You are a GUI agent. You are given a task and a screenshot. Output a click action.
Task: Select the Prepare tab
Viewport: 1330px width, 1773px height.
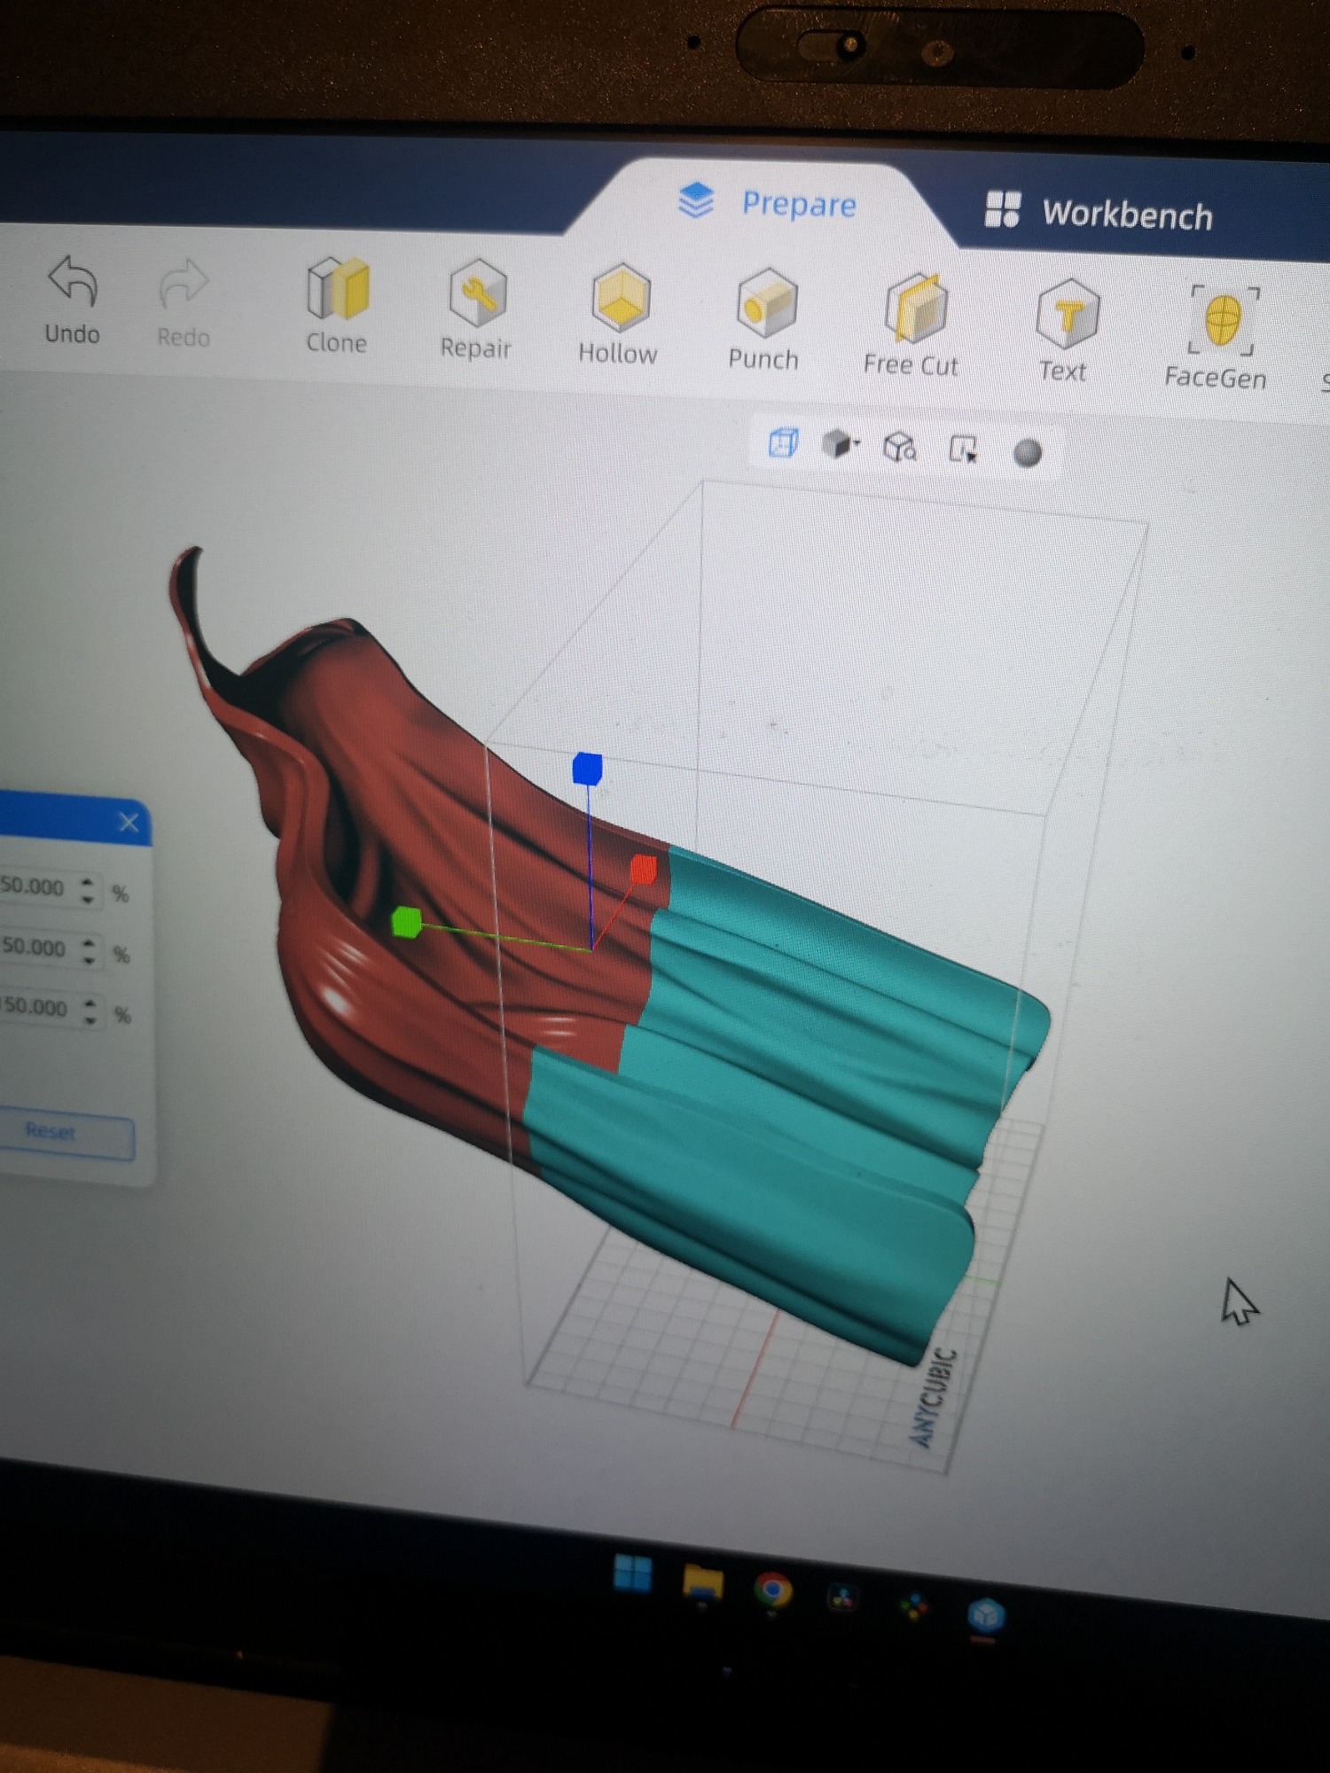pos(768,204)
